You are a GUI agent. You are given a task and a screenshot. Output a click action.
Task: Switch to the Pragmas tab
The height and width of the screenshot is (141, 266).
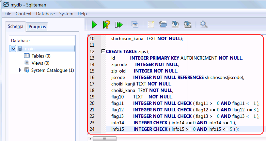pos(37,27)
